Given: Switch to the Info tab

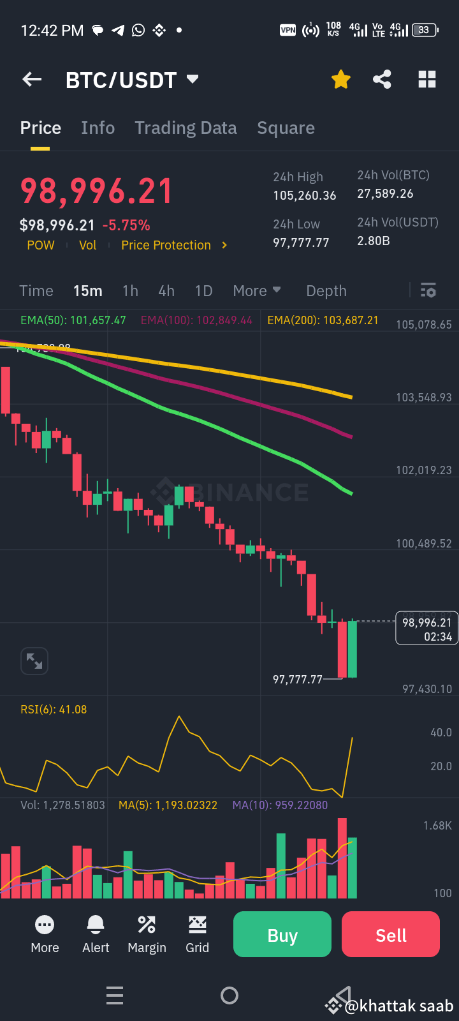Looking at the screenshot, I should 98,128.
